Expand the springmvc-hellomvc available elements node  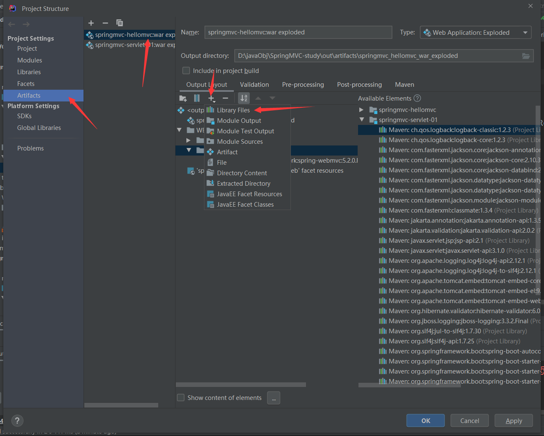(361, 110)
